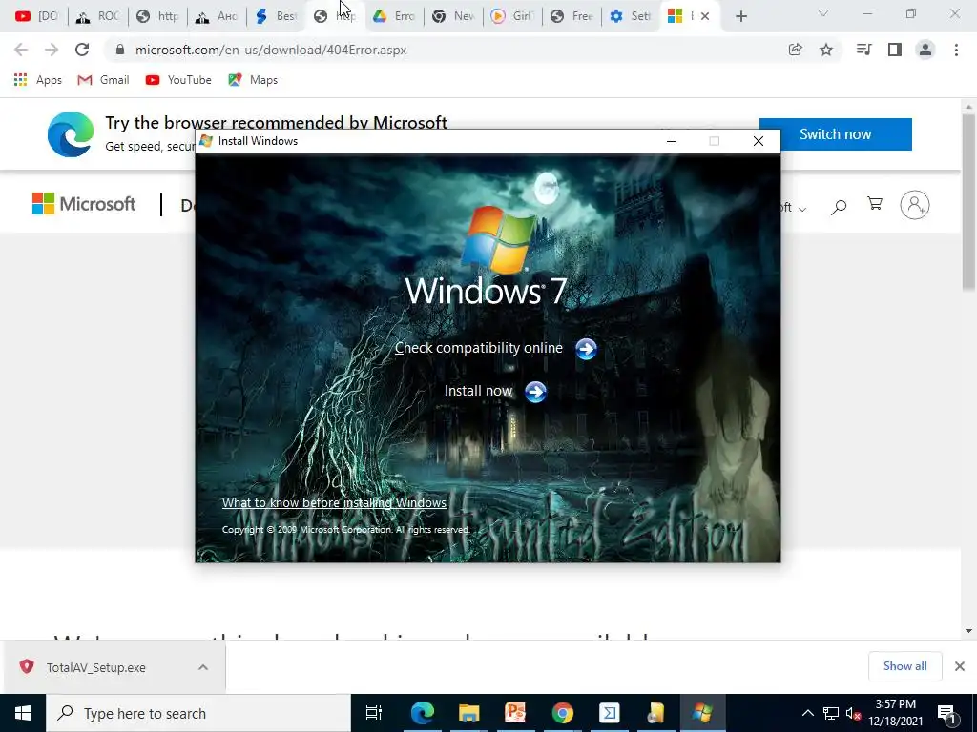Open the Install Windows taskbar icon
Image resolution: width=977 pixels, height=732 pixels.
pyautogui.click(x=702, y=713)
